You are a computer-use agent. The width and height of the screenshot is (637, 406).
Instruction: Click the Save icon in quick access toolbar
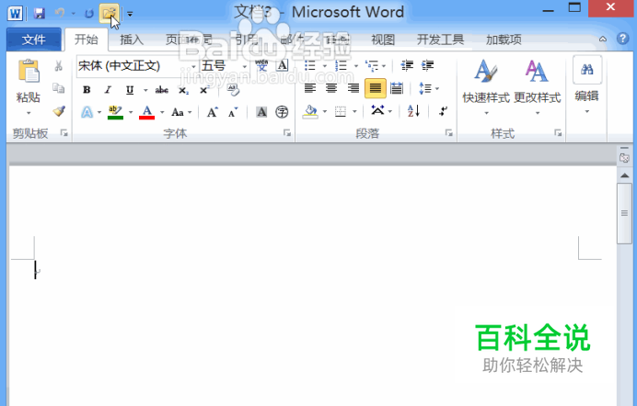(x=39, y=14)
